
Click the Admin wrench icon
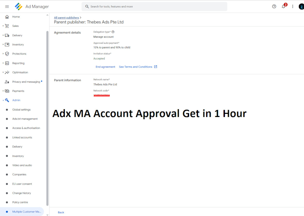[7, 100]
